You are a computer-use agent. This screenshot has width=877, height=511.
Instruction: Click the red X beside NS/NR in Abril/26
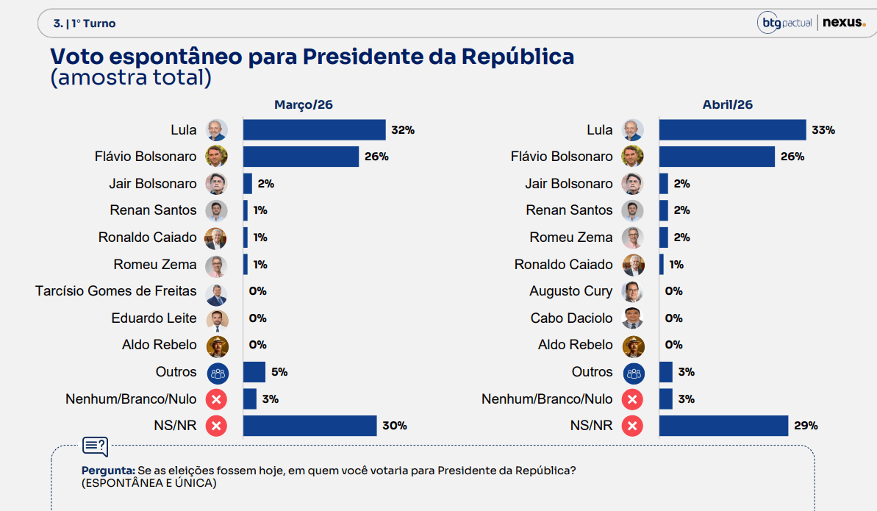632,426
